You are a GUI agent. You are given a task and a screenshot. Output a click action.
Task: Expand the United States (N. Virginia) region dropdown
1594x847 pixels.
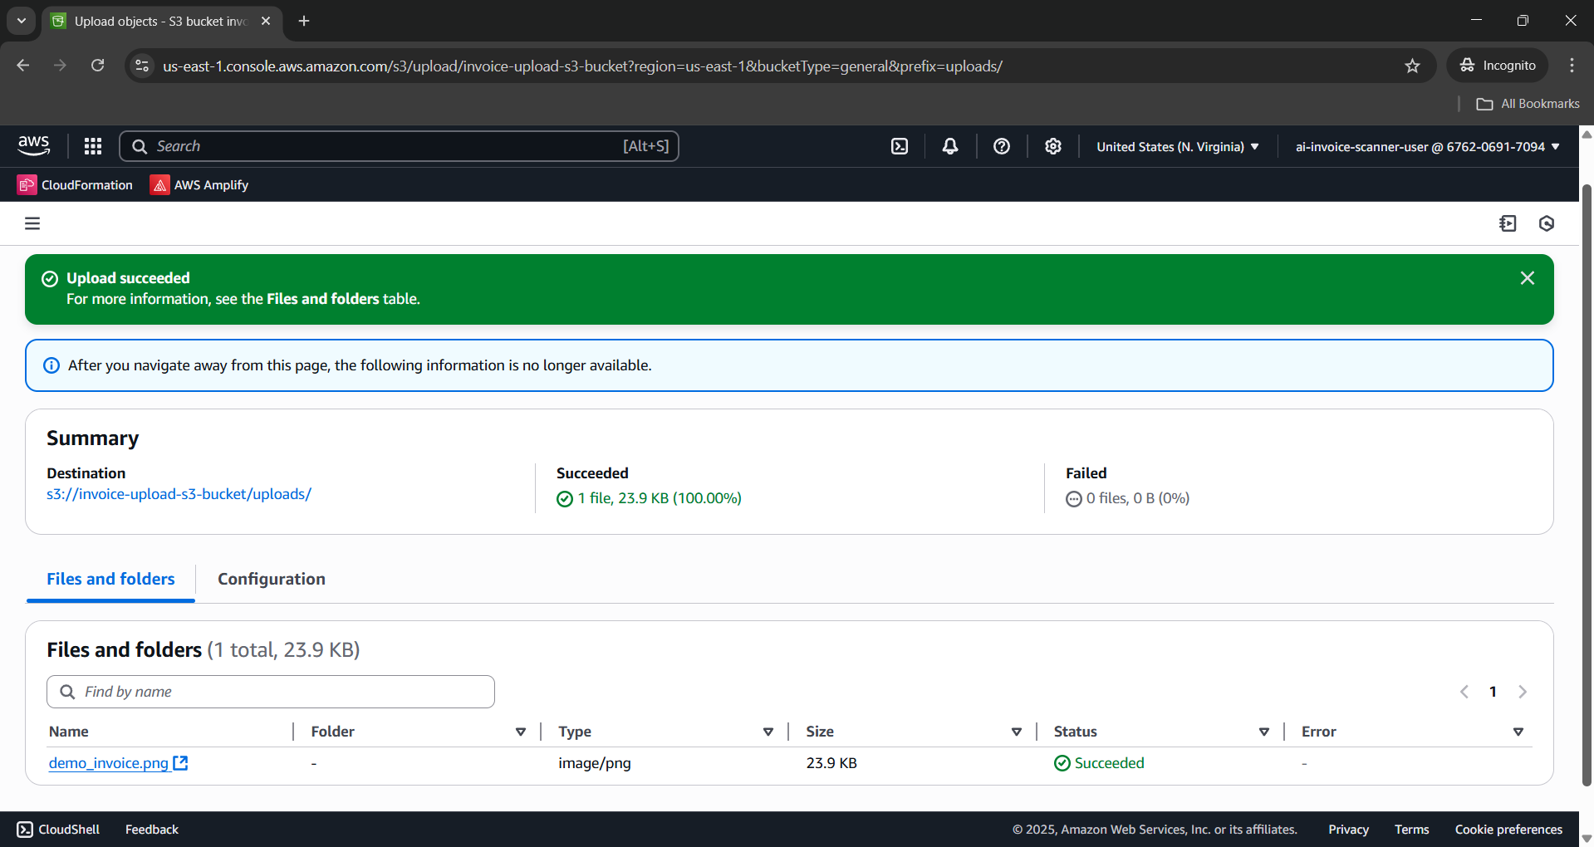tap(1177, 147)
